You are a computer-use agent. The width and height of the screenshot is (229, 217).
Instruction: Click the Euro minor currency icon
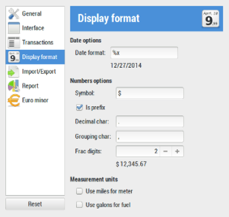pyautogui.click(x=14, y=100)
